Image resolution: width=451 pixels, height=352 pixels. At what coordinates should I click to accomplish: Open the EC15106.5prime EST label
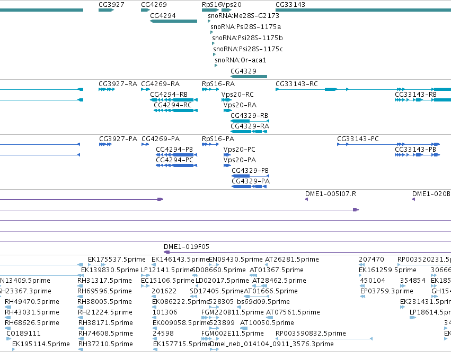[x=167, y=281]
